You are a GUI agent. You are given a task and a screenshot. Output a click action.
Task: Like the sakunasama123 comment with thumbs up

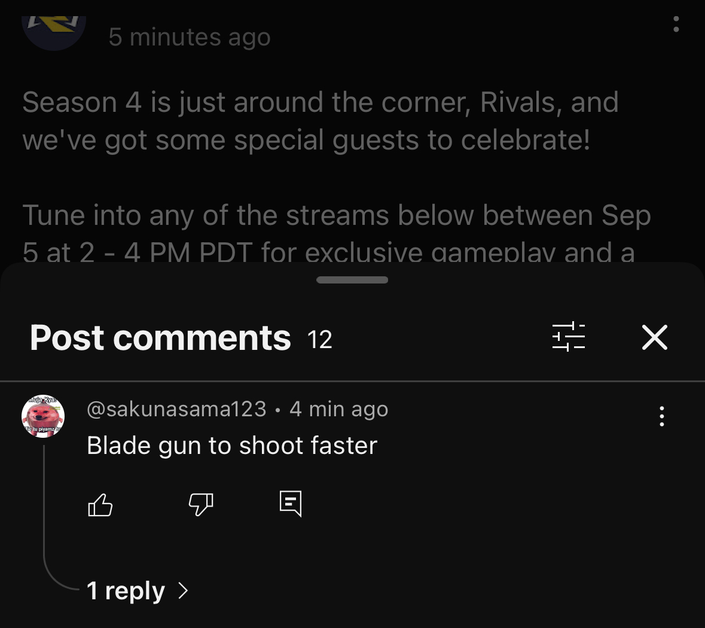[x=100, y=504]
